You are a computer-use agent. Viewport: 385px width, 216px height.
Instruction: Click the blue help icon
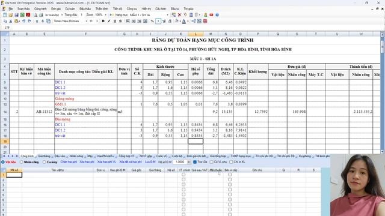pyautogui.click(x=217, y=15)
